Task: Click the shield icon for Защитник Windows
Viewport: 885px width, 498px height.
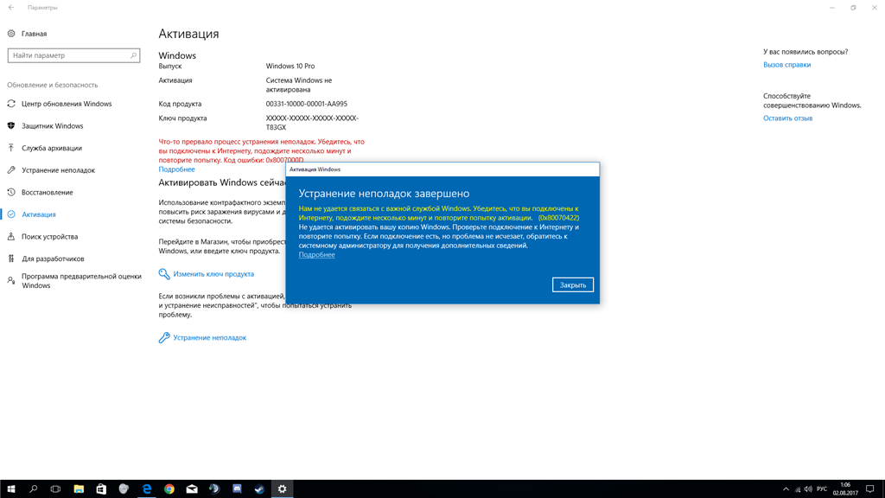Action: point(11,126)
